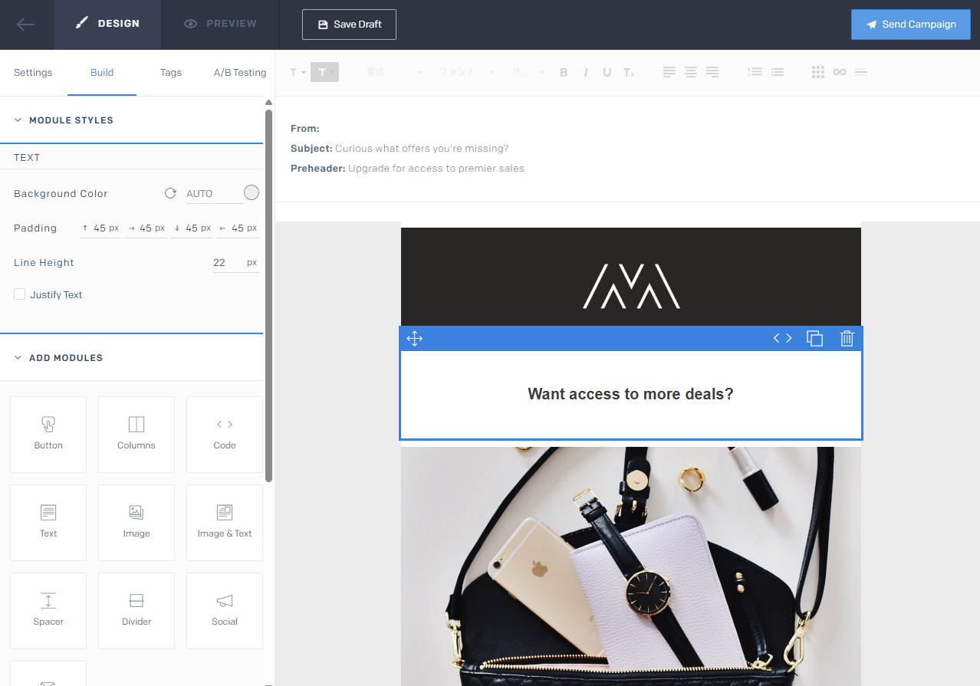Switch to the Design view

(107, 25)
